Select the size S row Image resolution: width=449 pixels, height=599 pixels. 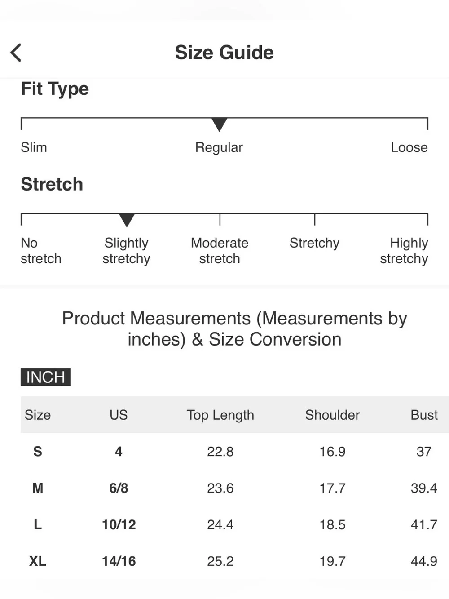(235, 451)
